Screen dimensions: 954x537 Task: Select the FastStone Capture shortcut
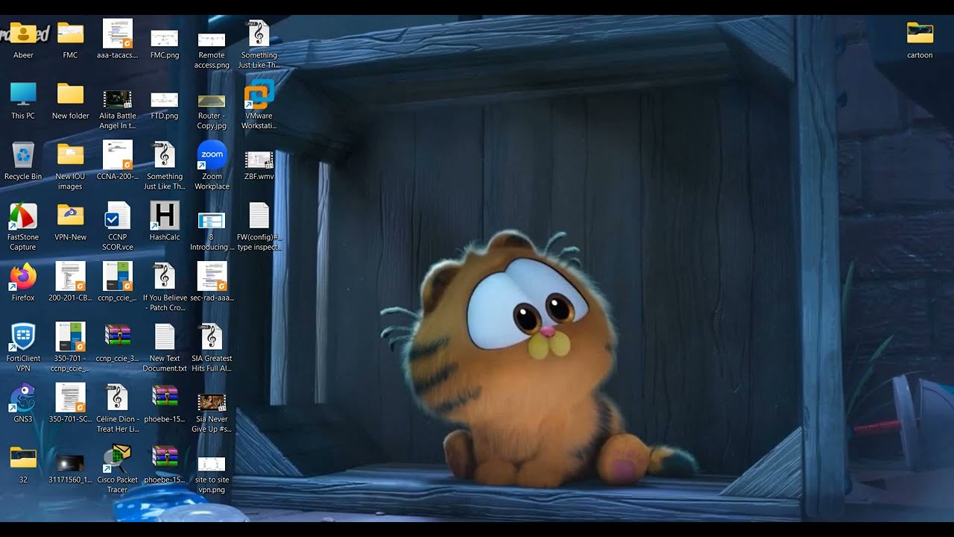[23, 226]
